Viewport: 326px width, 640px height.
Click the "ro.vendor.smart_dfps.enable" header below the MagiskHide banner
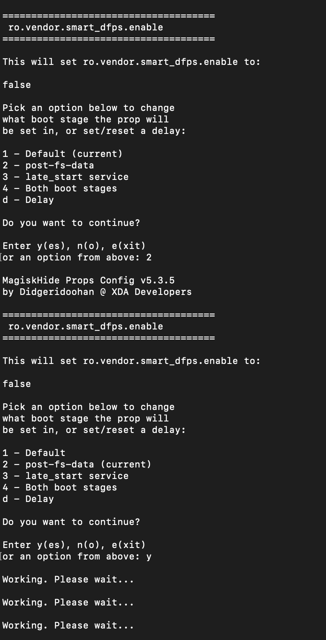click(85, 327)
